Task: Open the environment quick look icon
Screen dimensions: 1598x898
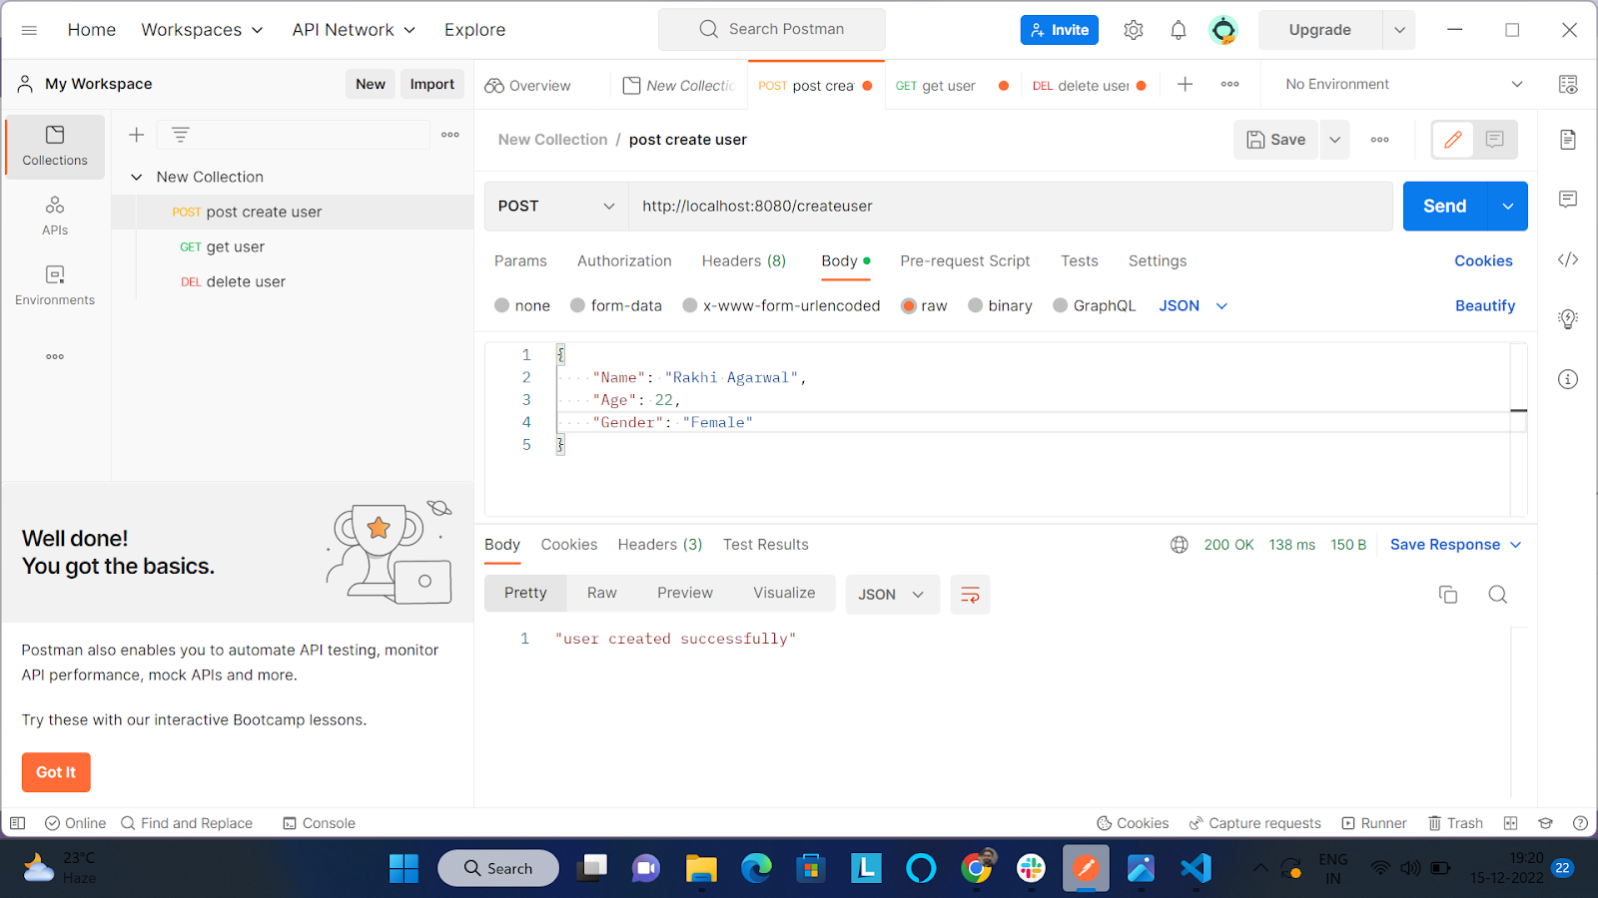Action: coord(1568,85)
